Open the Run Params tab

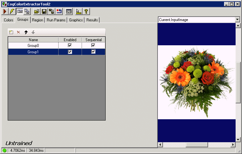click(x=56, y=20)
